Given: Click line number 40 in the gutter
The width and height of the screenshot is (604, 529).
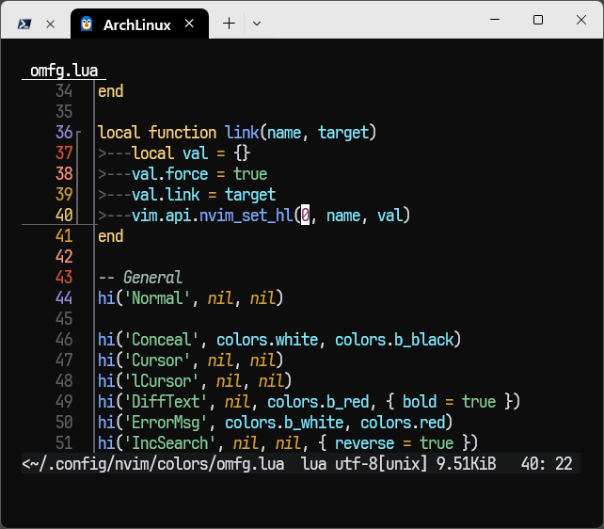Looking at the screenshot, I should (x=64, y=216).
